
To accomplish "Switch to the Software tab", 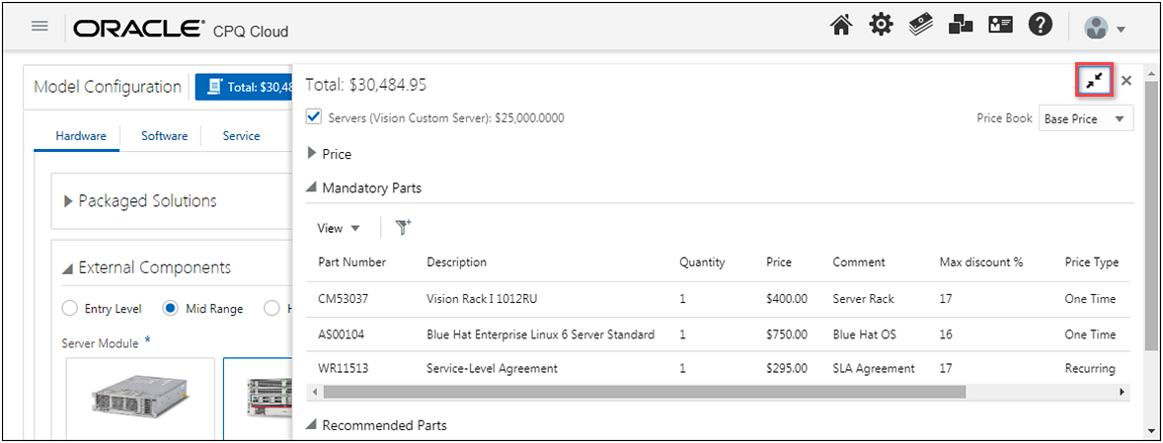I will 164,136.
